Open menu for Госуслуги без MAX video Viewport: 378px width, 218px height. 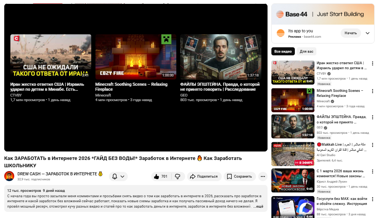(373, 199)
